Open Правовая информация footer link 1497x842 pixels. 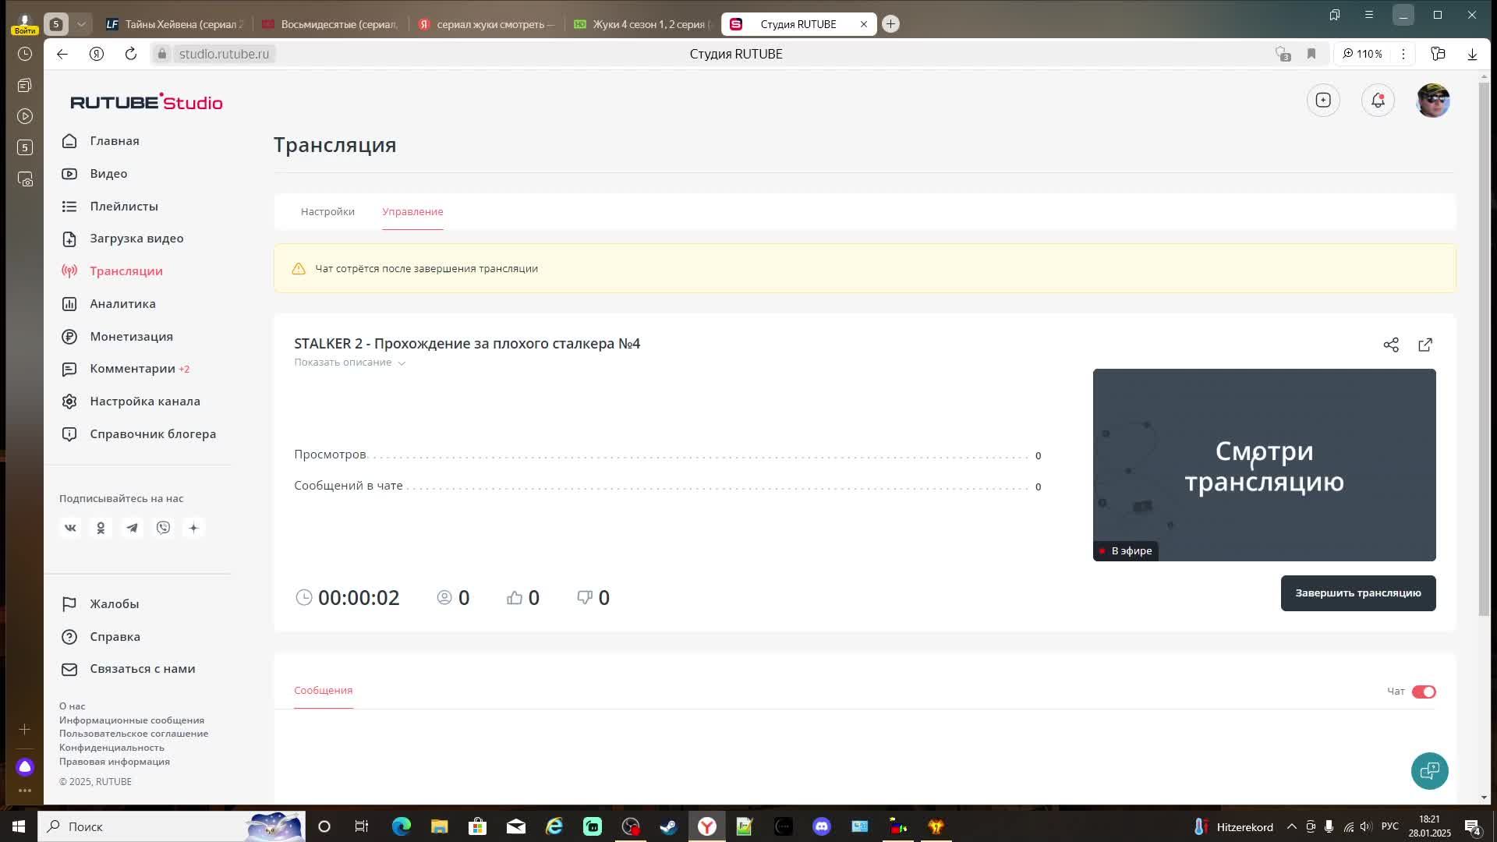[x=114, y=762]
